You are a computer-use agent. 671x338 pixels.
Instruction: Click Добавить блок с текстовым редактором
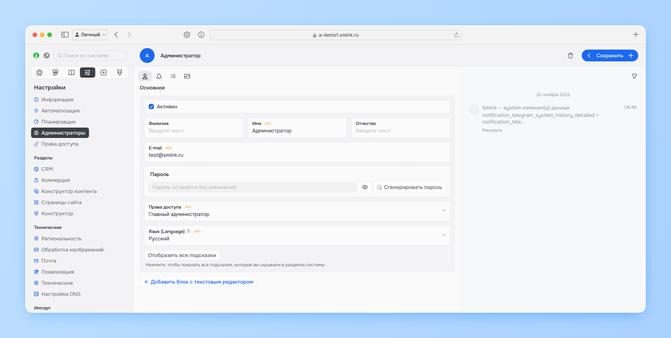[198, 282]
